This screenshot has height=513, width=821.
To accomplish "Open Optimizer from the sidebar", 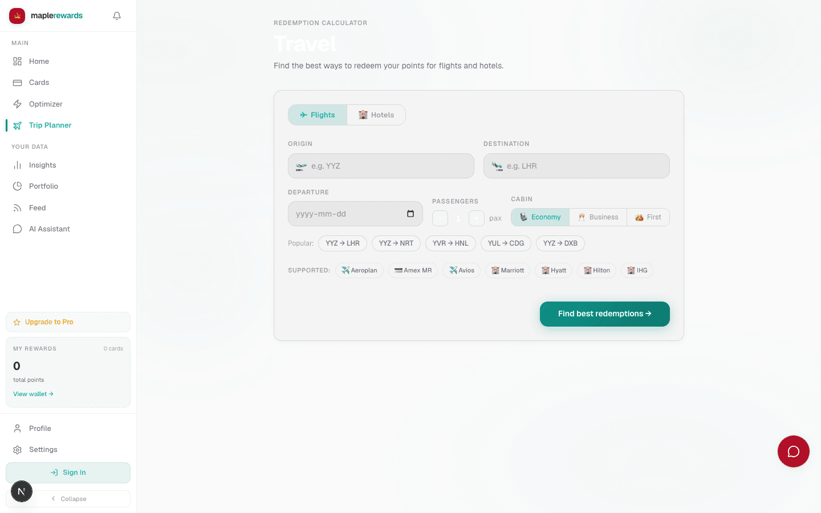I will click(46, 104).
